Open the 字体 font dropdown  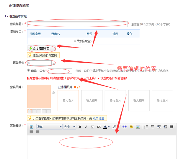pyautogui.click(x=49, y=127)
